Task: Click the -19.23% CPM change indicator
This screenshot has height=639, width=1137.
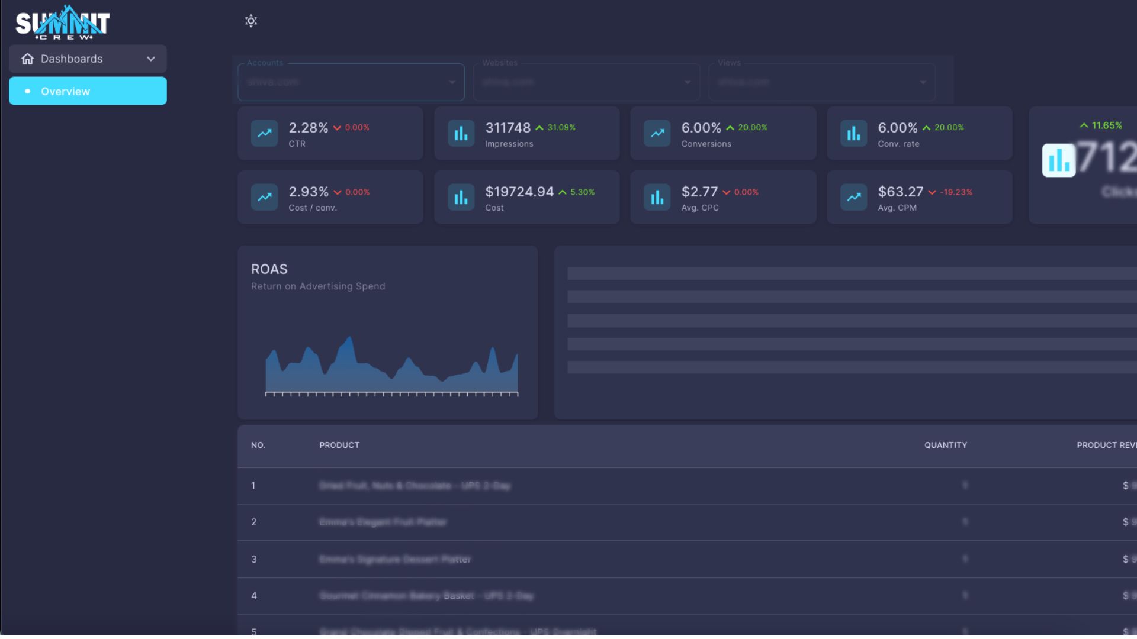Action: [950, 192]
